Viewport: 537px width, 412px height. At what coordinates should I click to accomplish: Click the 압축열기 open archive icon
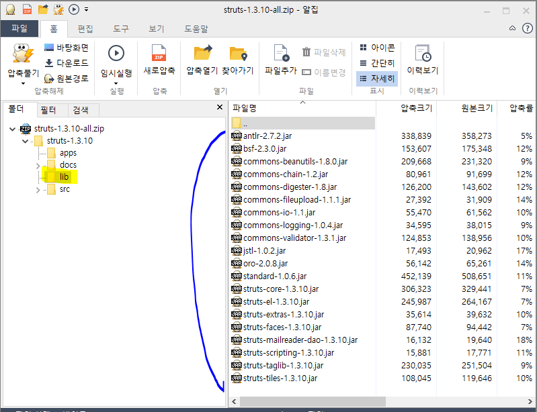(x=203, y=52)
